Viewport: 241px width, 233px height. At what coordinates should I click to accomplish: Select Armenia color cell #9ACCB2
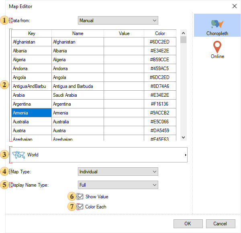(x=160, y=113)
